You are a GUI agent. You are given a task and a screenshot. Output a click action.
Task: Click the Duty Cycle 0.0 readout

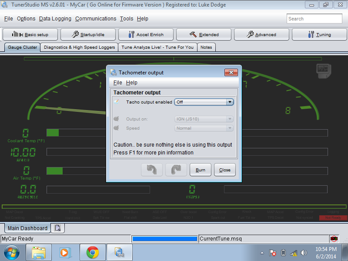28,190
